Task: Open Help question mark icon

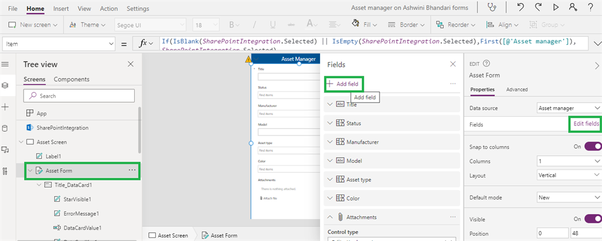Action: (590, 7)
